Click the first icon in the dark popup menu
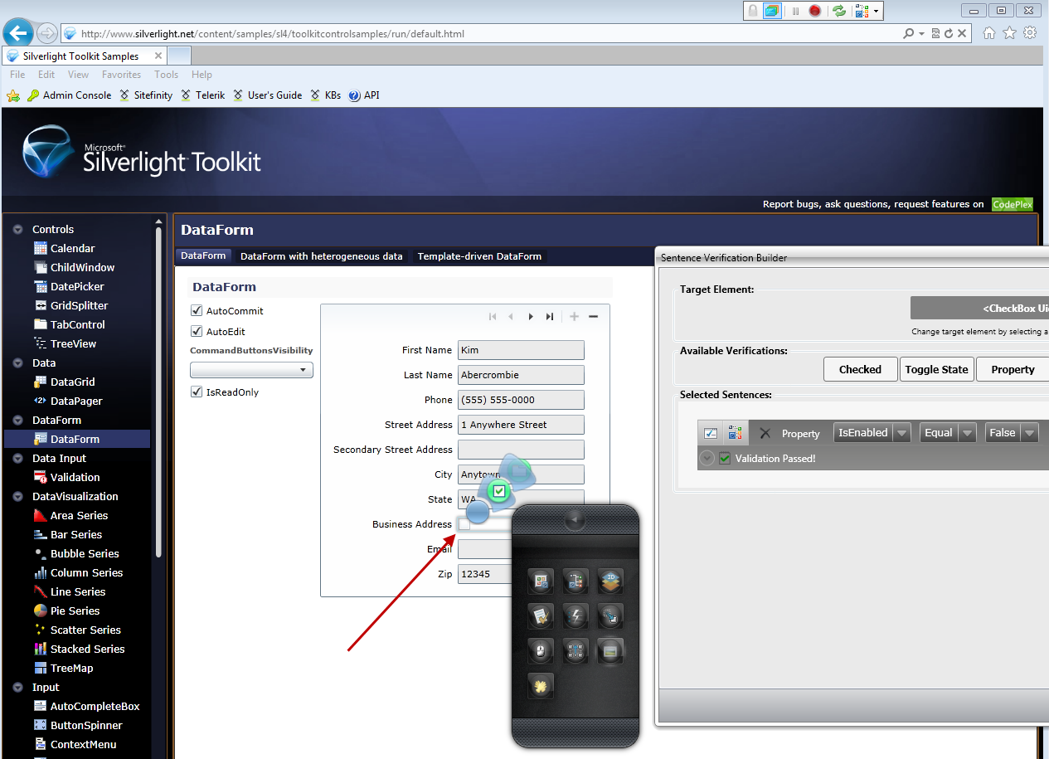1049x759 pixels. coord(541,581)
